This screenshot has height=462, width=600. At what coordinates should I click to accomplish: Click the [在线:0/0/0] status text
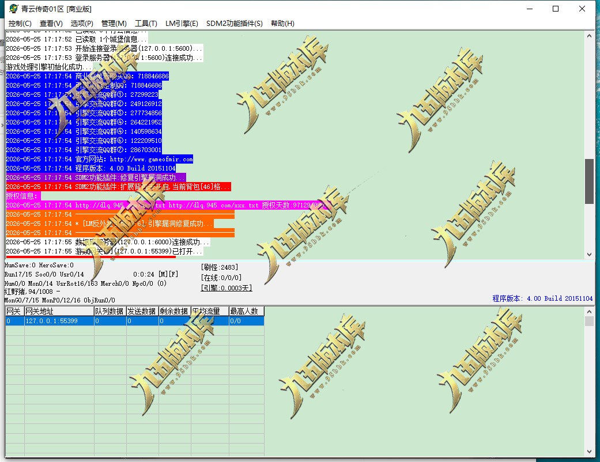coord(221,278)
